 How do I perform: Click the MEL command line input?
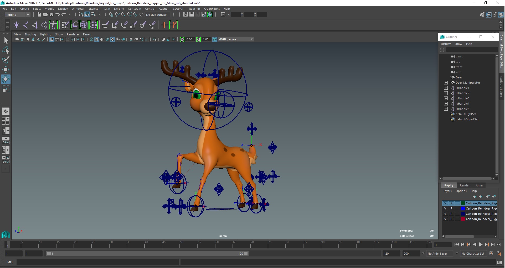(x=98, y=262)
